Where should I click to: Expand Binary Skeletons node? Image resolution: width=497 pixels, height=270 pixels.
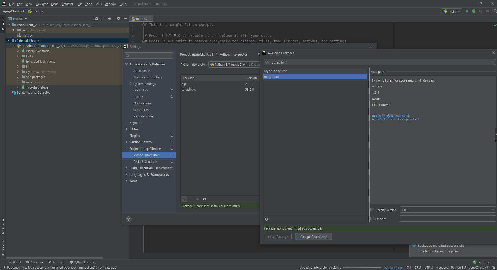point(18,51)
